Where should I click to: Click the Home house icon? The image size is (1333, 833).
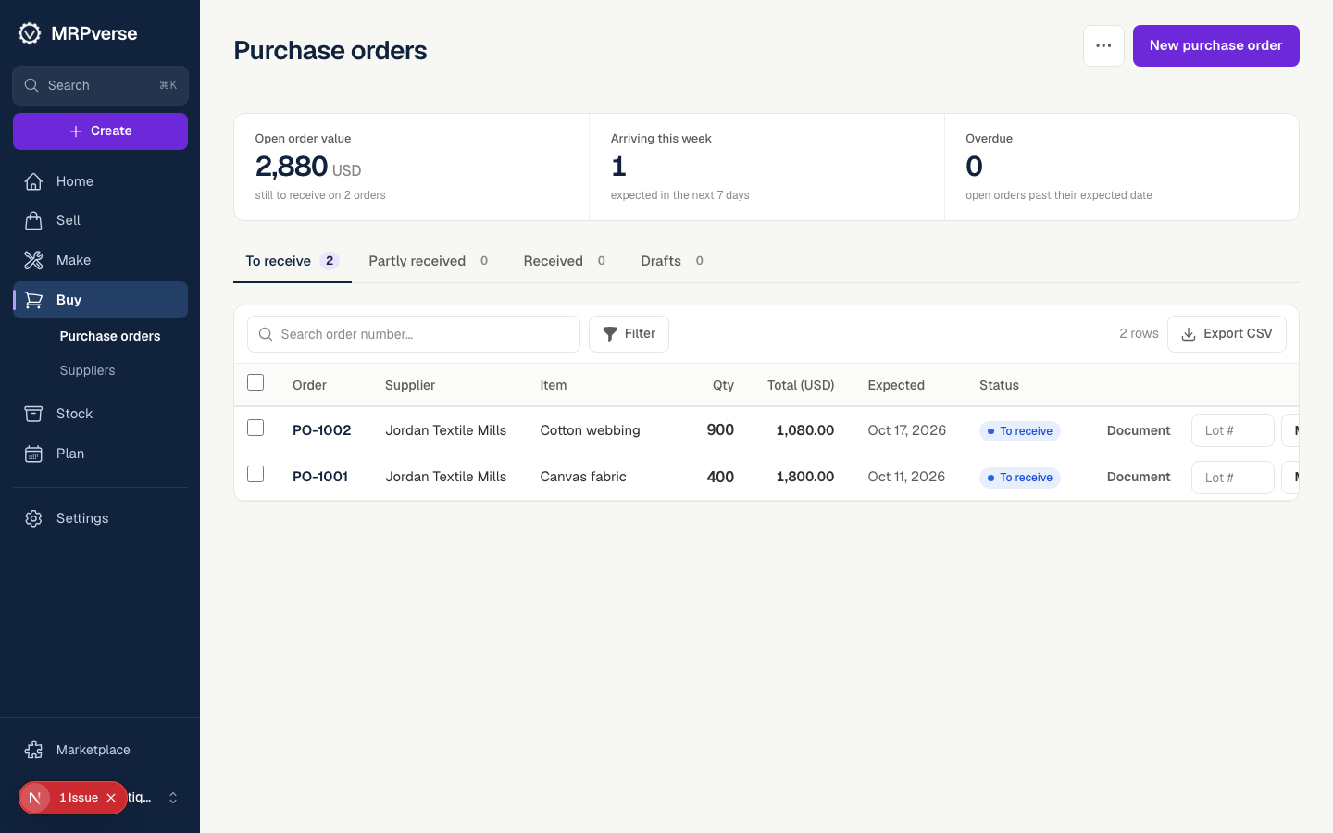click(33, 181)
